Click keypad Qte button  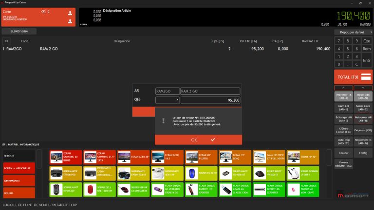(367, 41)
